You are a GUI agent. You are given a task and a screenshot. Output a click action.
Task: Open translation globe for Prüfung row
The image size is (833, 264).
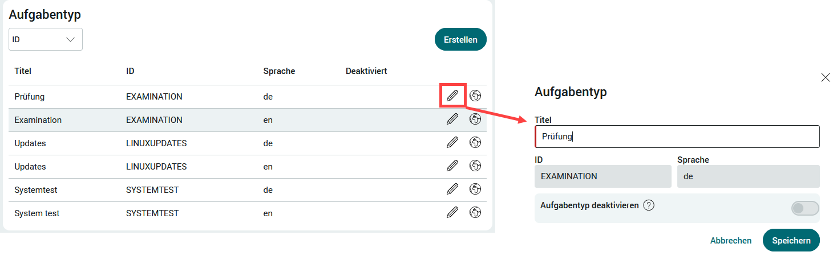(x=475, y=96)
